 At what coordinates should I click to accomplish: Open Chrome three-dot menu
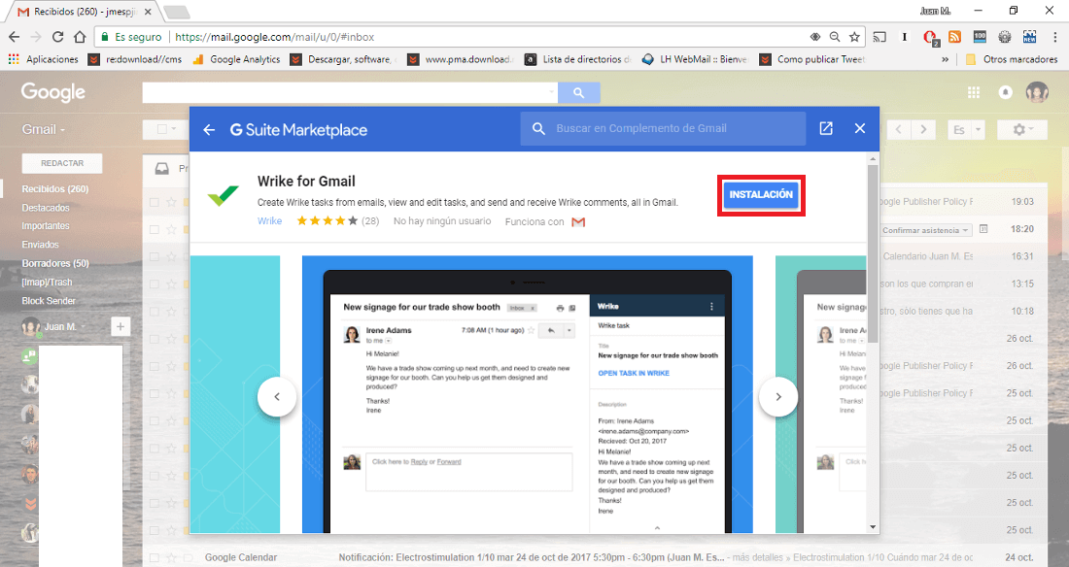click(x=1055, y=37)
